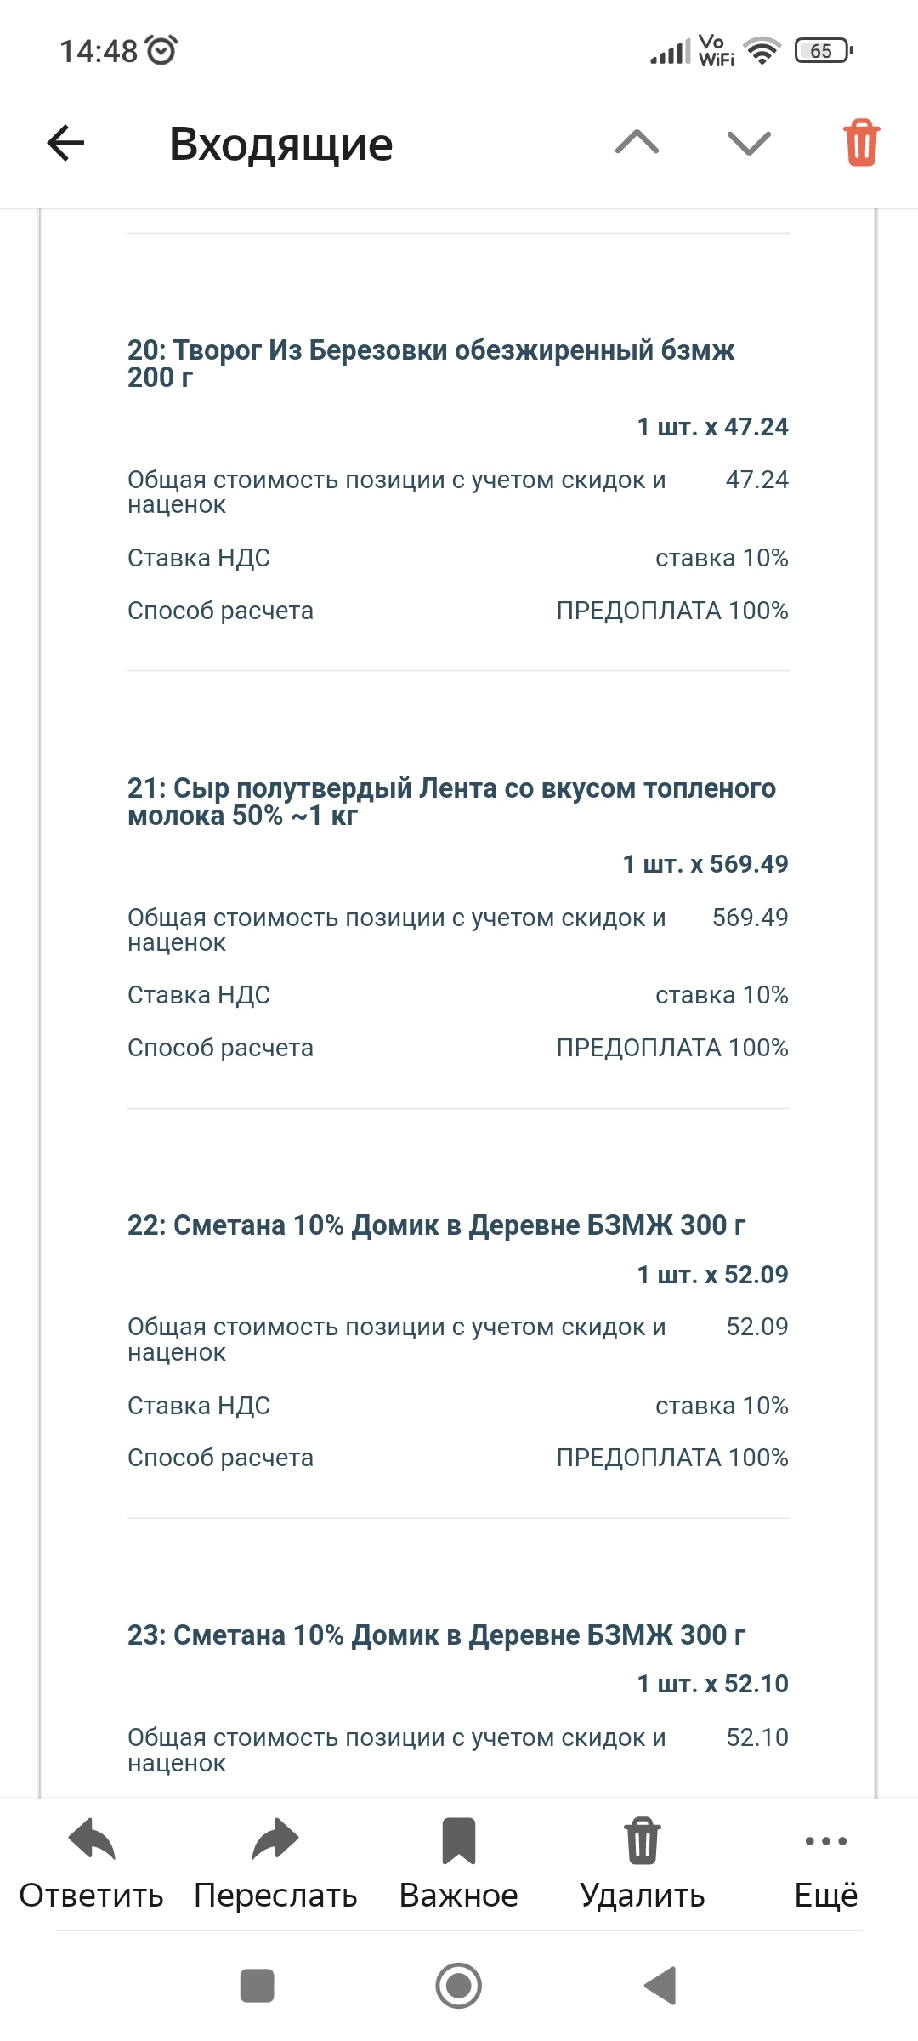Go to previous email with up chevron

click(637, 142)
